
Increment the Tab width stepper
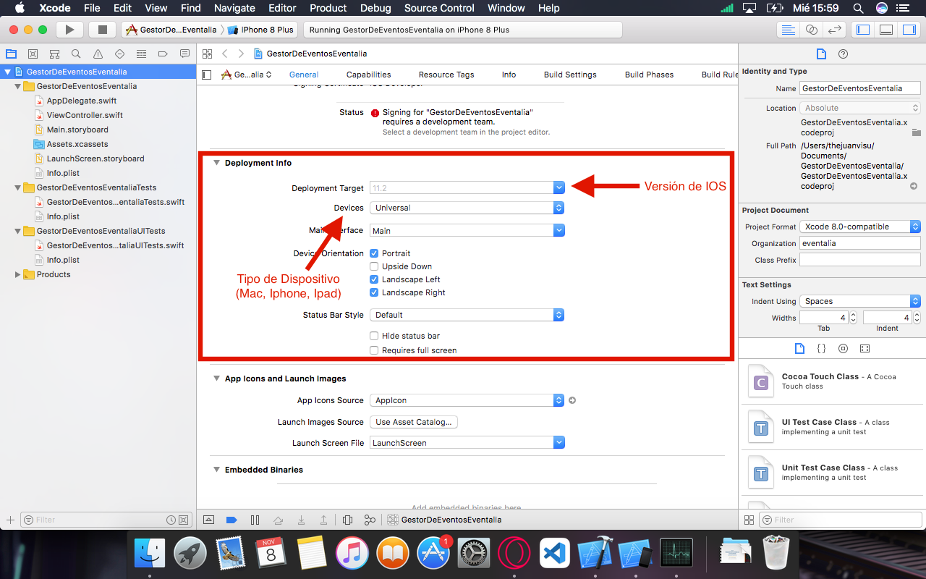853,315
